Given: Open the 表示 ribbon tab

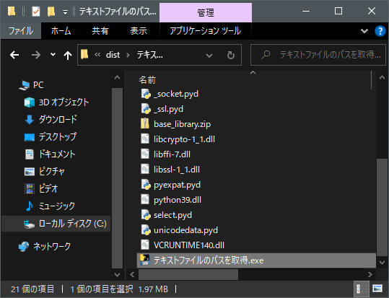Looking at the screenshot, I should [139, 31].
